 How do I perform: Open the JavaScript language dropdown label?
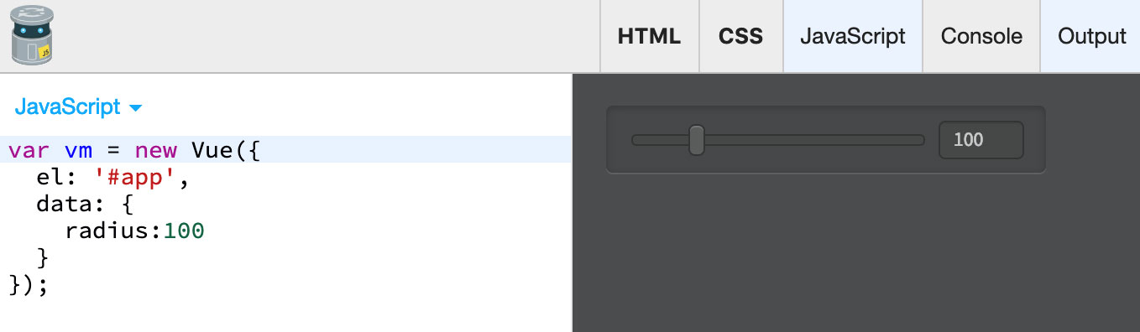[x=68, y=107]
